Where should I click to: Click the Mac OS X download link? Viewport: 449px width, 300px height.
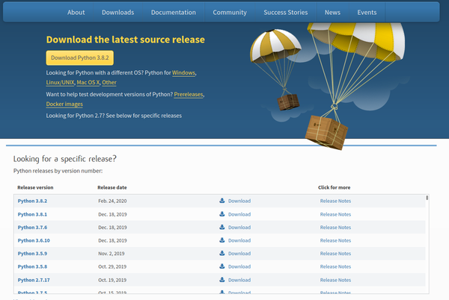coord(88,83)
